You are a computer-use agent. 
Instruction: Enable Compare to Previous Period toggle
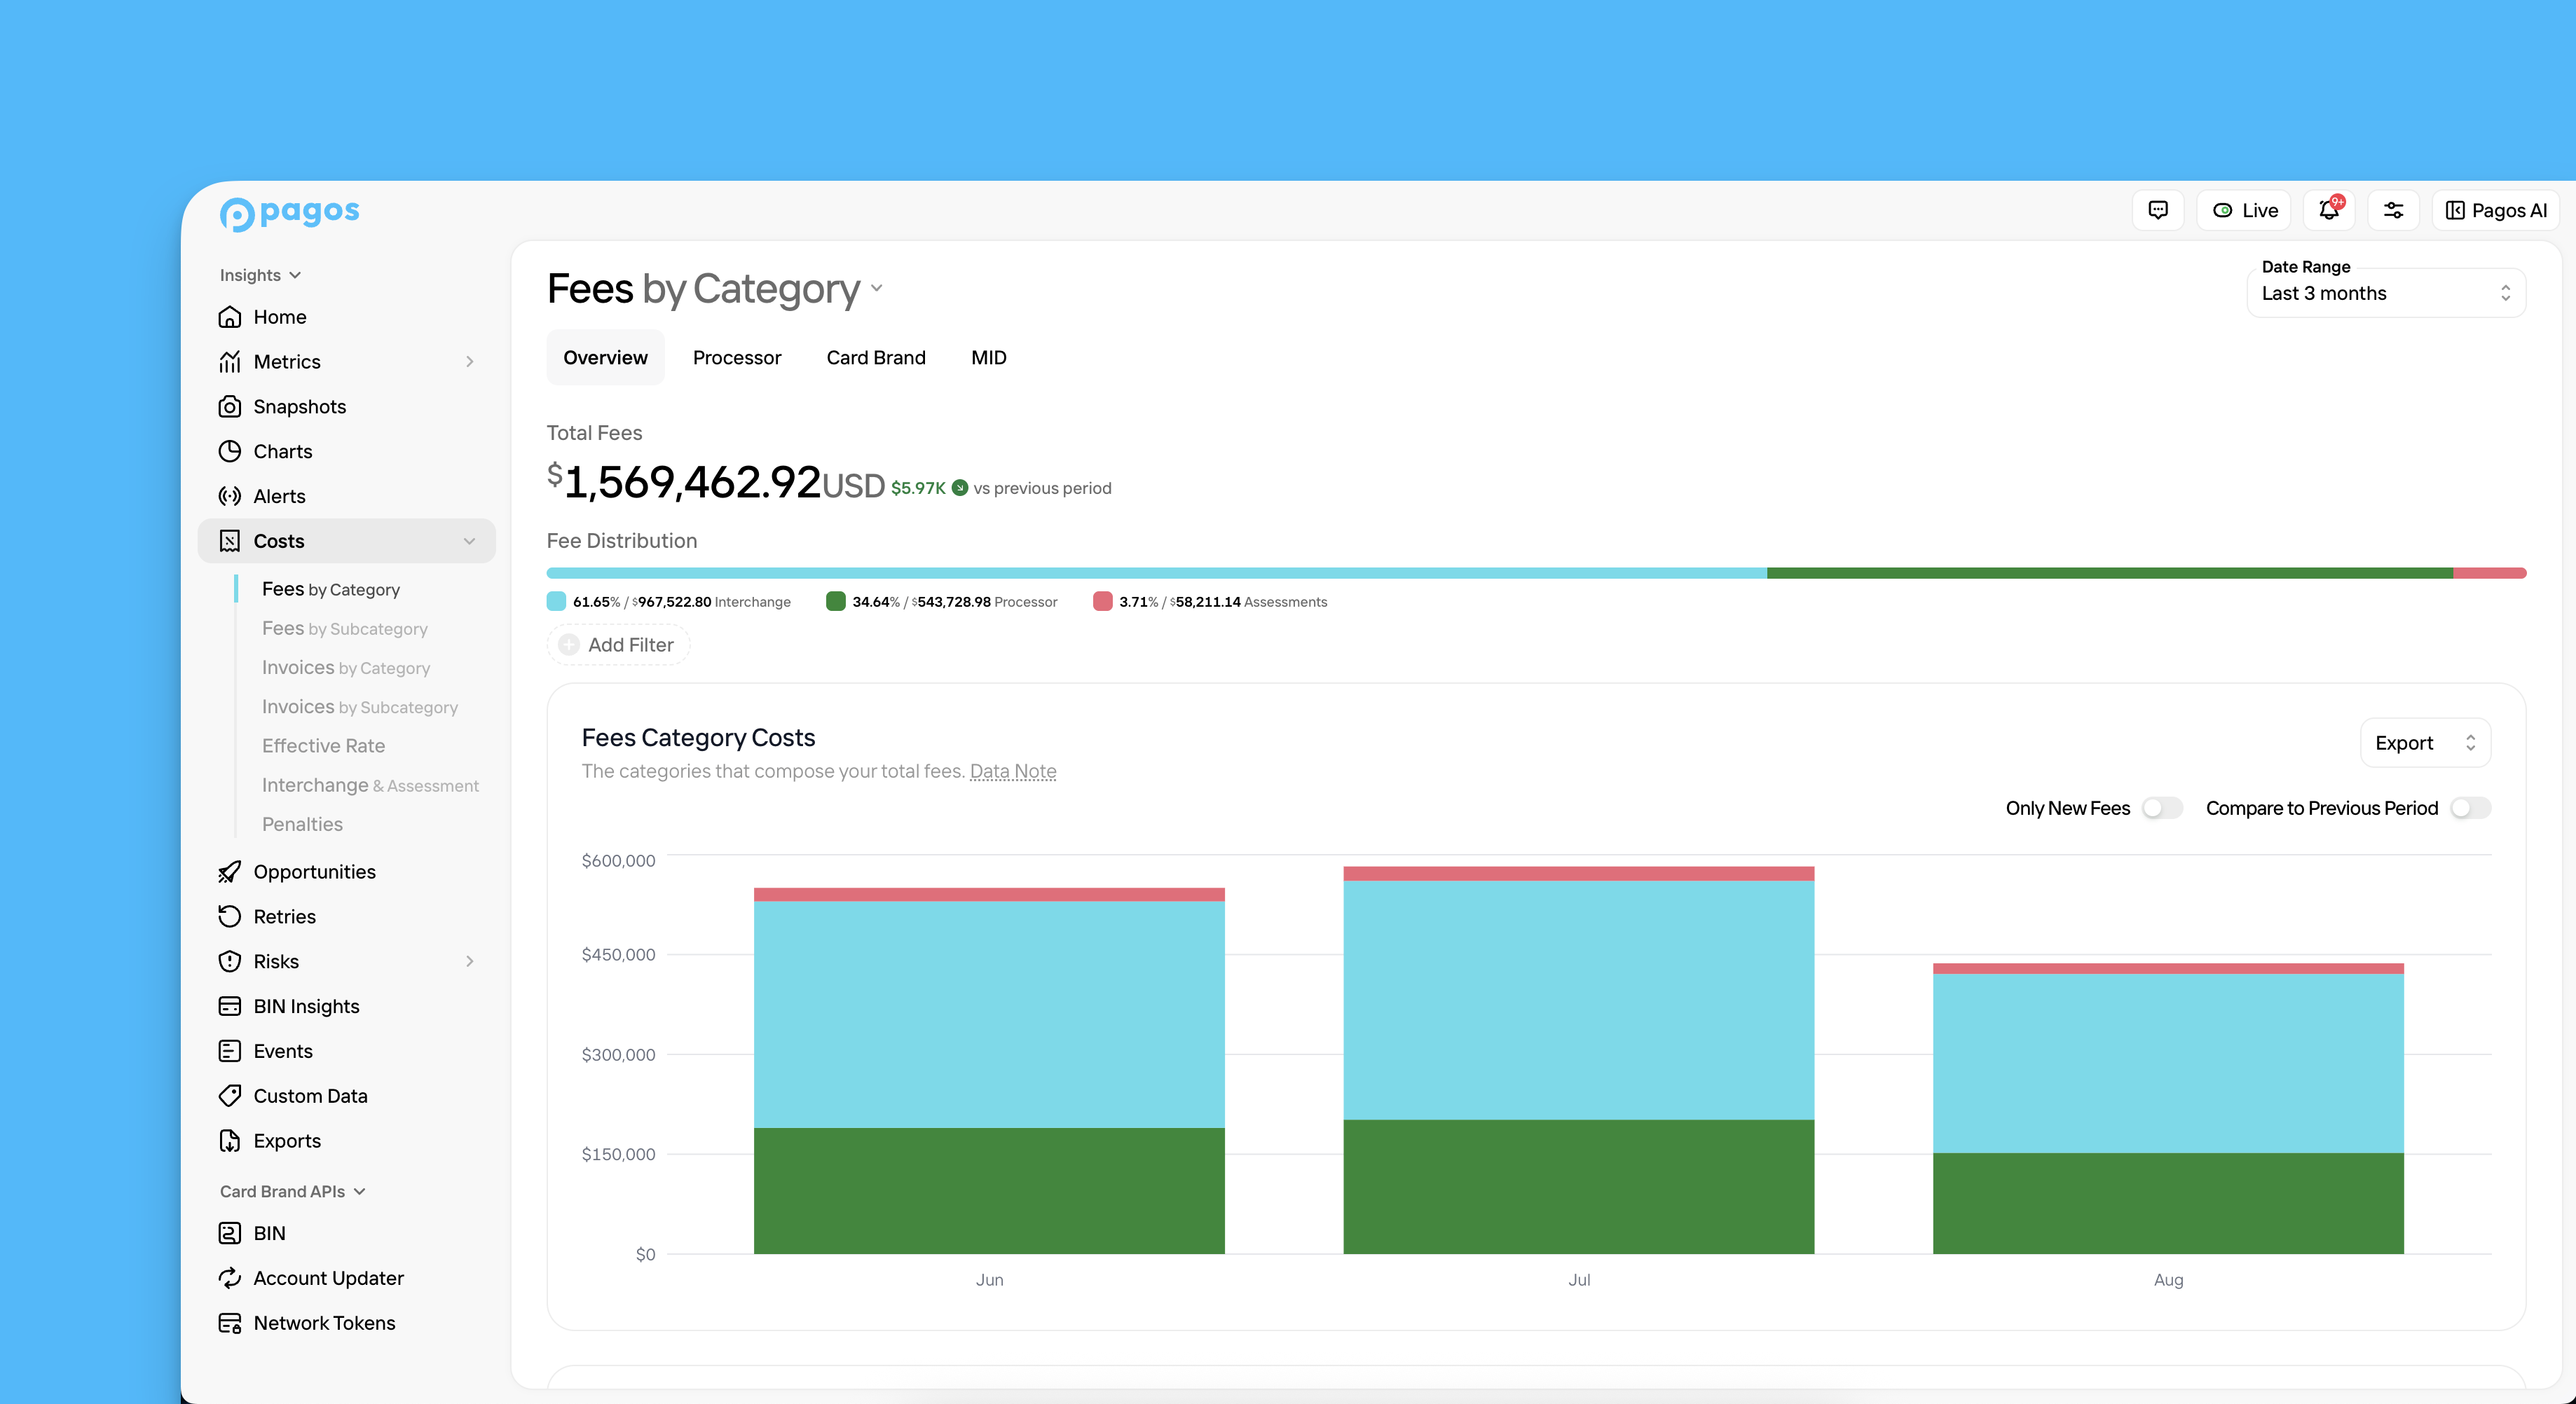coord(2470,808)
